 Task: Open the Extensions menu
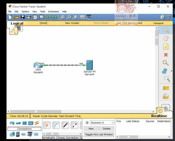[x=53, y=12]
